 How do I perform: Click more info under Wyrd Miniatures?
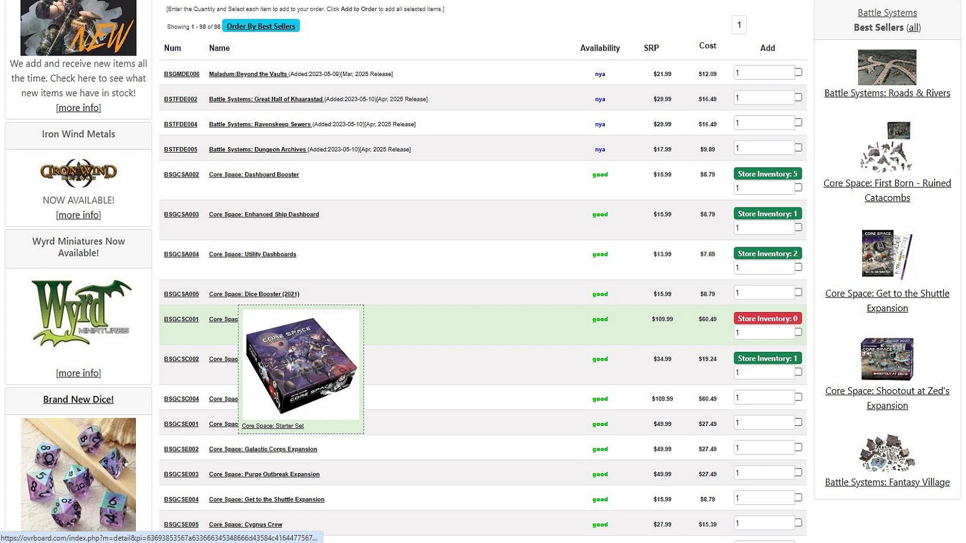78,373
